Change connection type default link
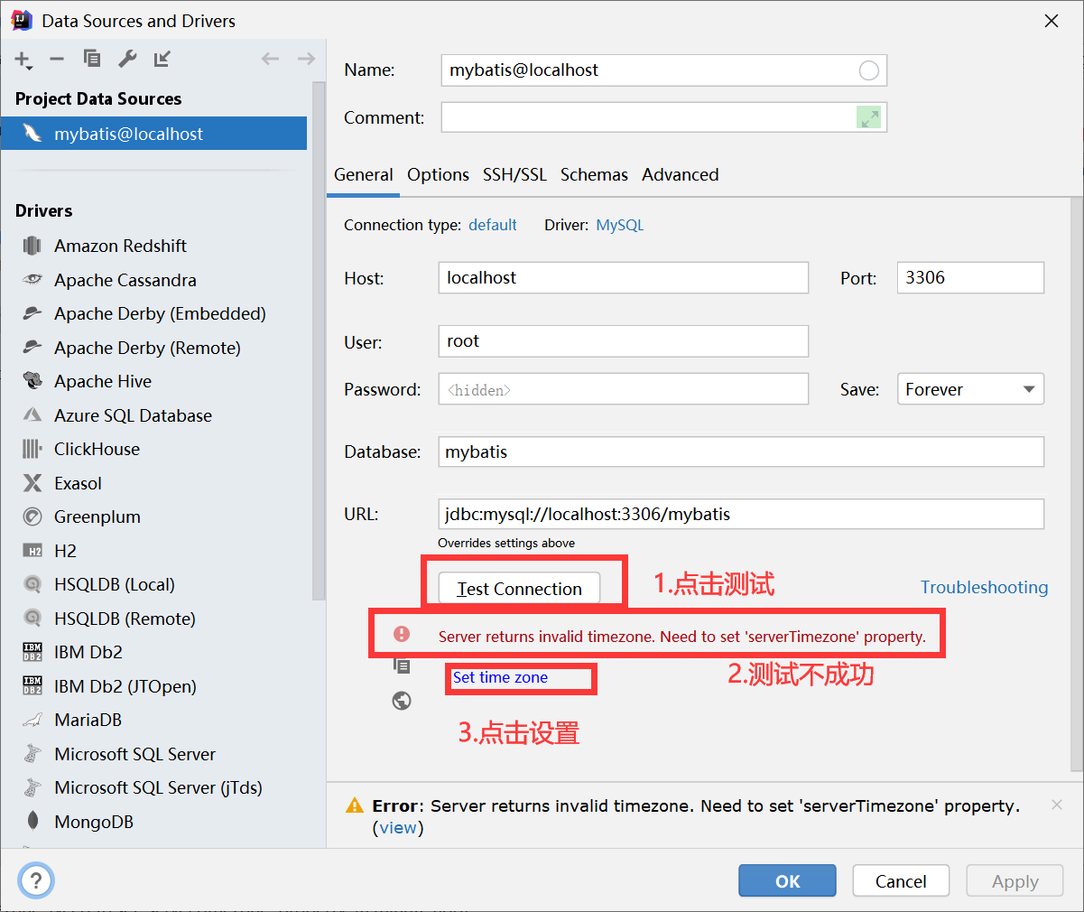Viewport: 1084px width, 912px height. tap(493, 225)
